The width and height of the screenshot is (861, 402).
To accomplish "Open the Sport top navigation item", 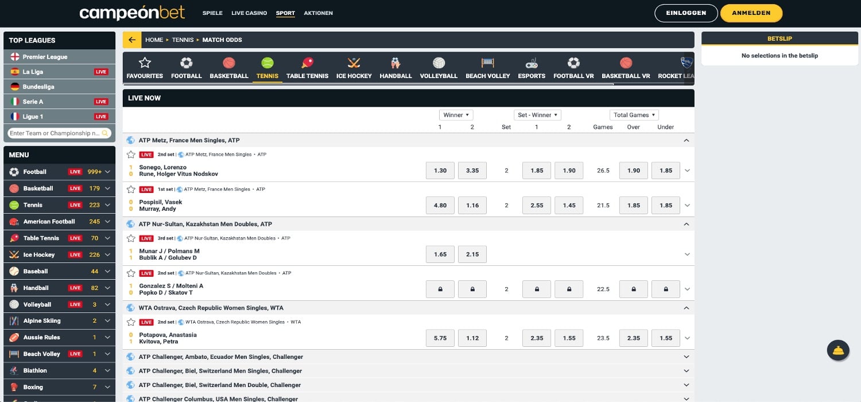I will tap(285, 13).
